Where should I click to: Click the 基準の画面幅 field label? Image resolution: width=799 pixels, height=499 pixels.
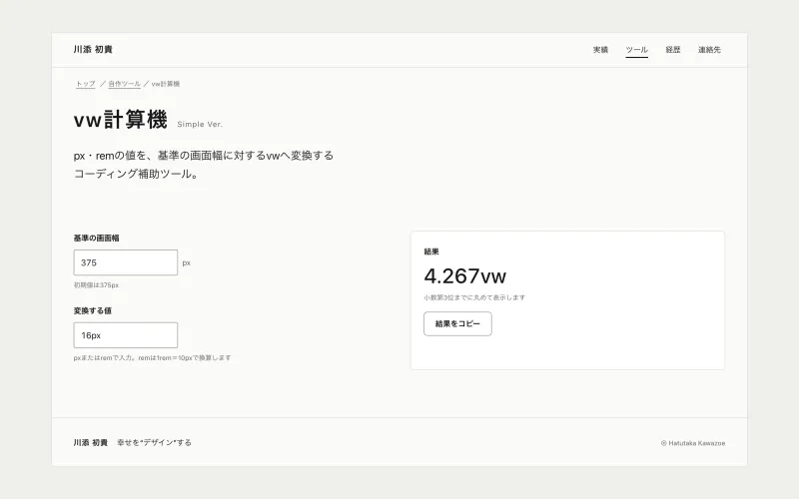(x=96, y=238)
